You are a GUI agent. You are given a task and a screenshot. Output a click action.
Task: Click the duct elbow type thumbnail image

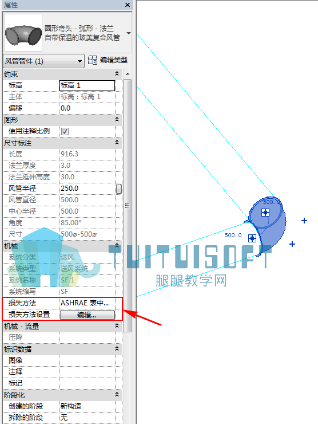[x=23, y=33]
